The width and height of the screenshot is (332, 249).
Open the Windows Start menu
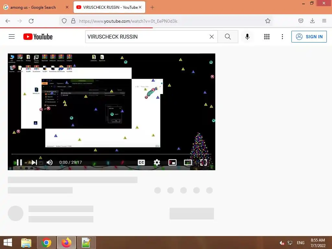pos(8,243)
